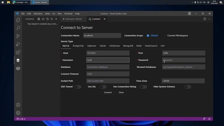Click the circular sync icon right of the gear in the Database panel header
The width and height of the screenshot is (224, 126).
(x=43, y=19)
